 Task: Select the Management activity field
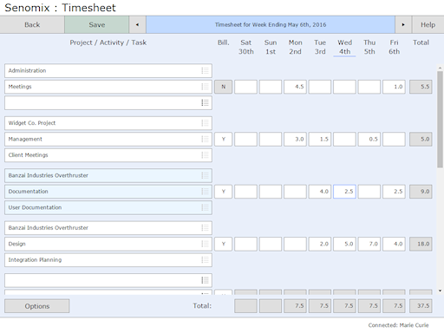(108, 139)
